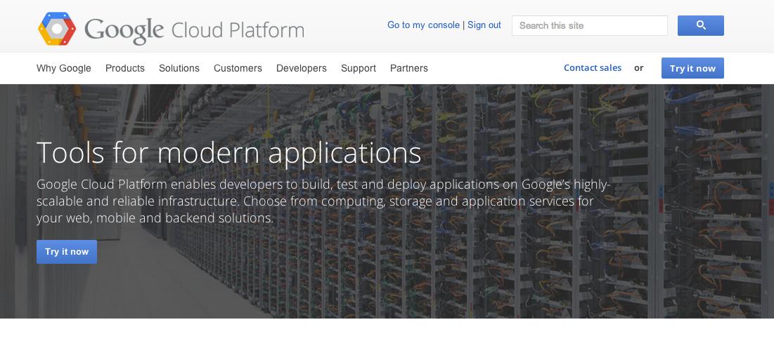The image size is (774, 348).
Task: Click the Google word in the header logo
Action: pos(124,29)
